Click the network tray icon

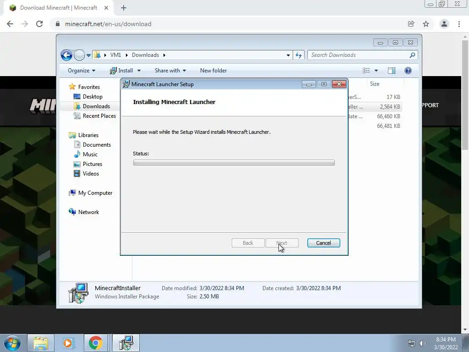pos(412,343)
